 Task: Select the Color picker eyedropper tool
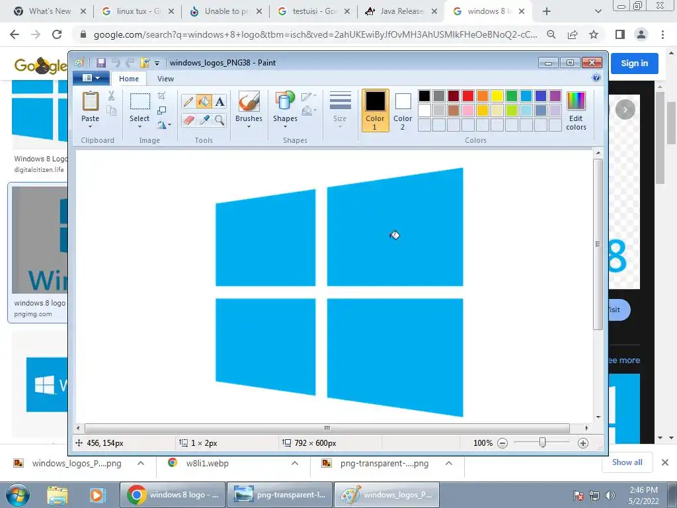pos(204,120)
